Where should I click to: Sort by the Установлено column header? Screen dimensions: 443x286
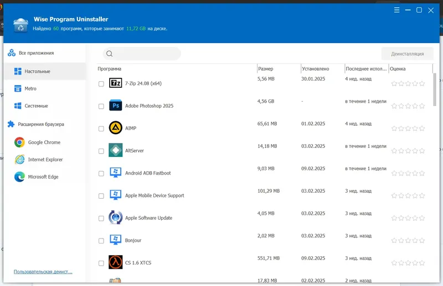click(x=315, y=69)
